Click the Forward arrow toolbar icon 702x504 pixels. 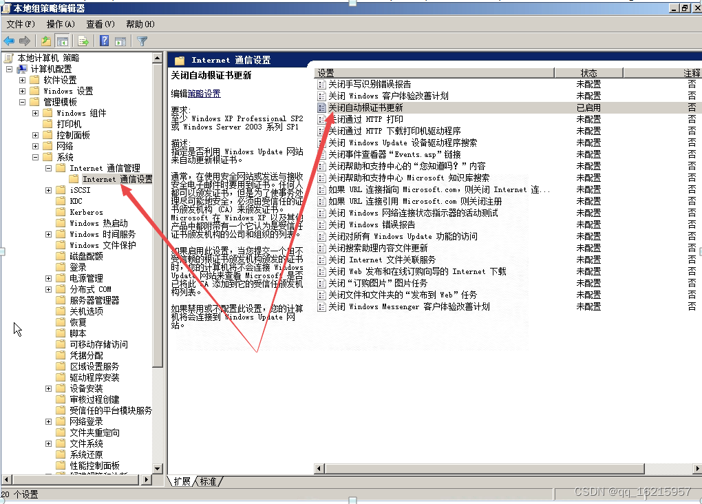[x=25, y=41]
